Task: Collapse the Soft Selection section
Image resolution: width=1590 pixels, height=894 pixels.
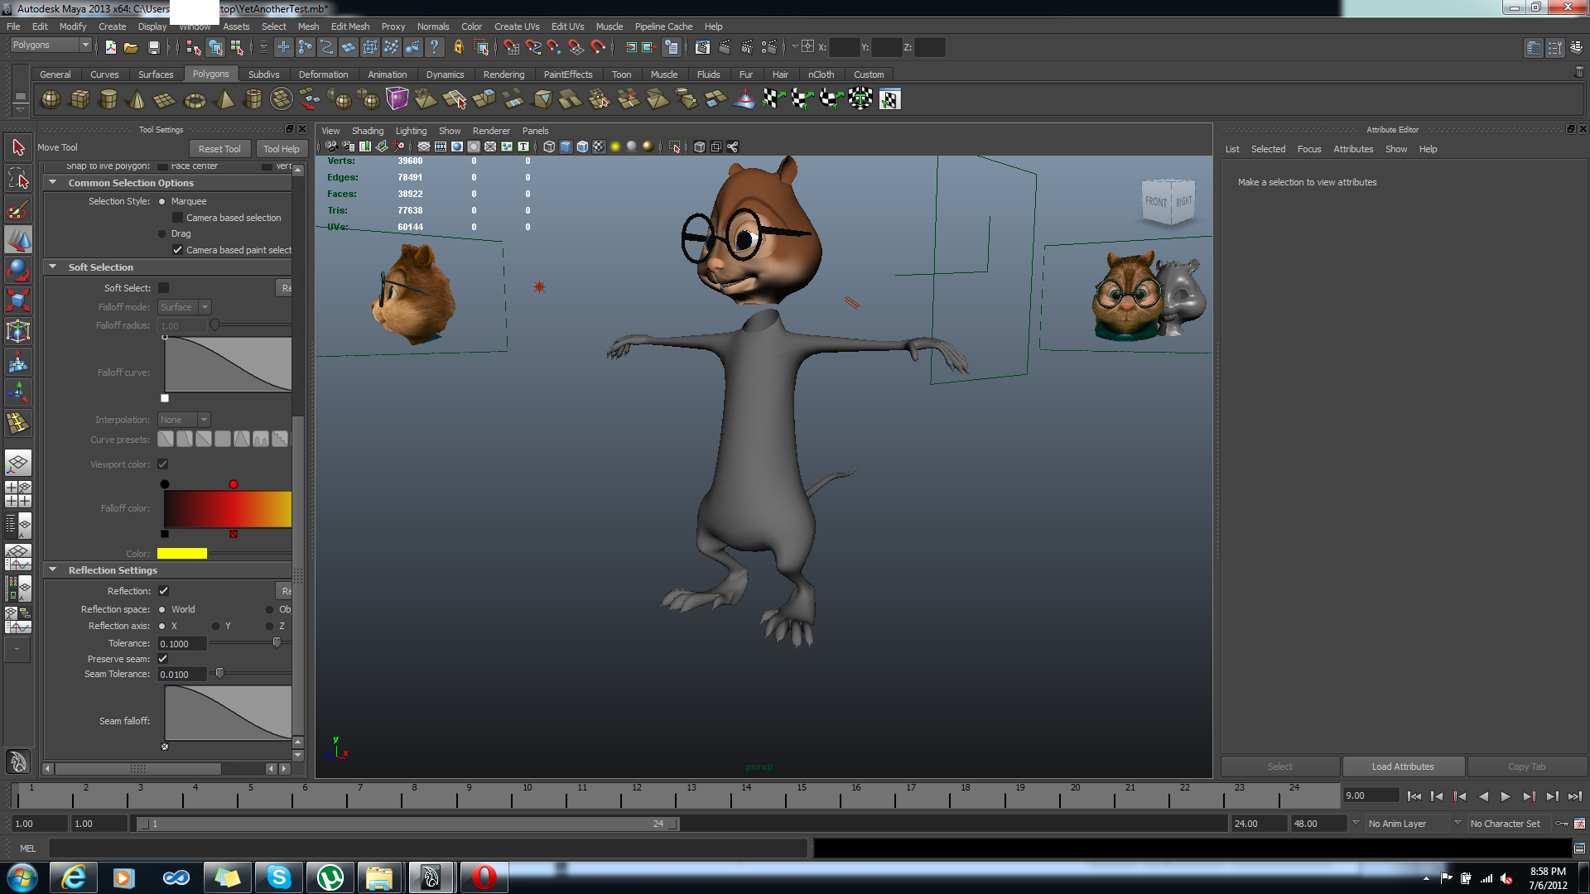Action: (53, 267)
